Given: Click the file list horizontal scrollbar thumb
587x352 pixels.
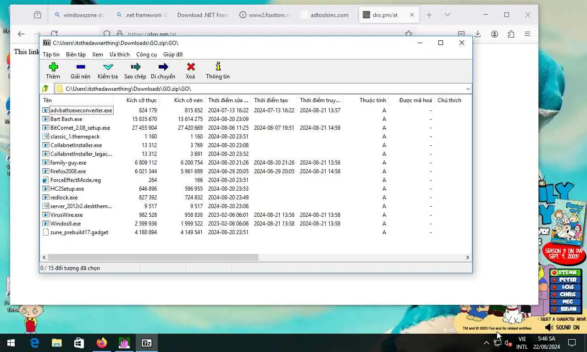Looking at the screenshot, I should [x=153, y=257].
